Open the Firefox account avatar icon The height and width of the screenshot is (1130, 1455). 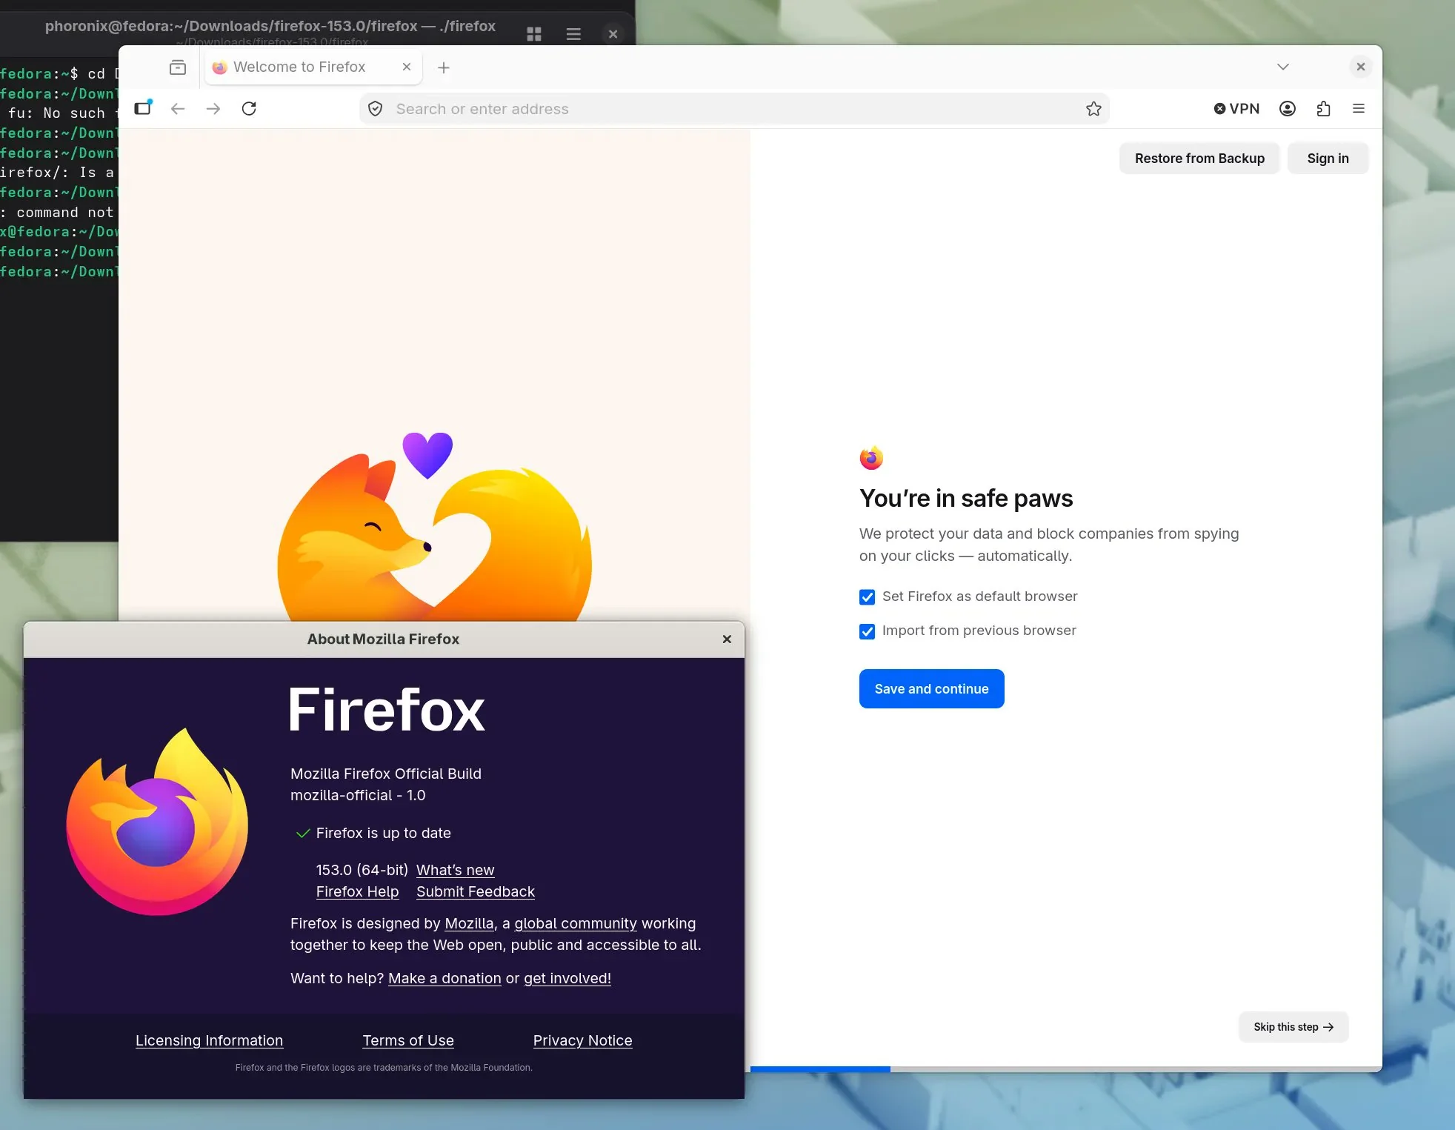coord(1288,109)
